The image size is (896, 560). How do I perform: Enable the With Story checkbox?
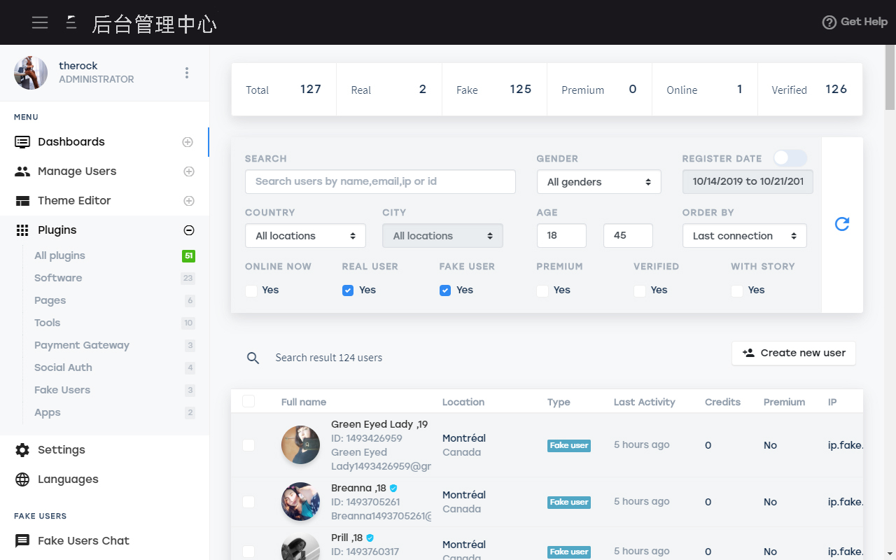point(737,290)
